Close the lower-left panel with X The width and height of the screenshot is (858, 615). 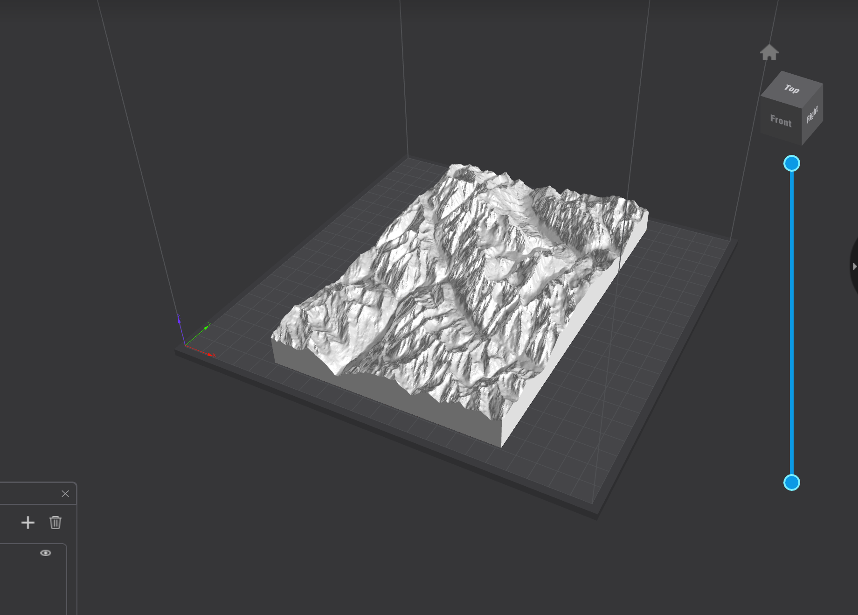click(x=65, y=494)
